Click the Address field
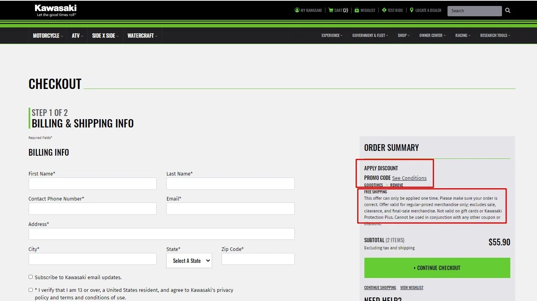 click(161, 234)
